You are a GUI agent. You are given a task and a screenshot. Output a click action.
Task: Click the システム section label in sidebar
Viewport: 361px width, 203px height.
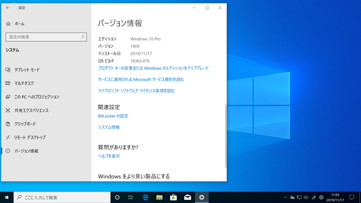(x=12, y=50)
